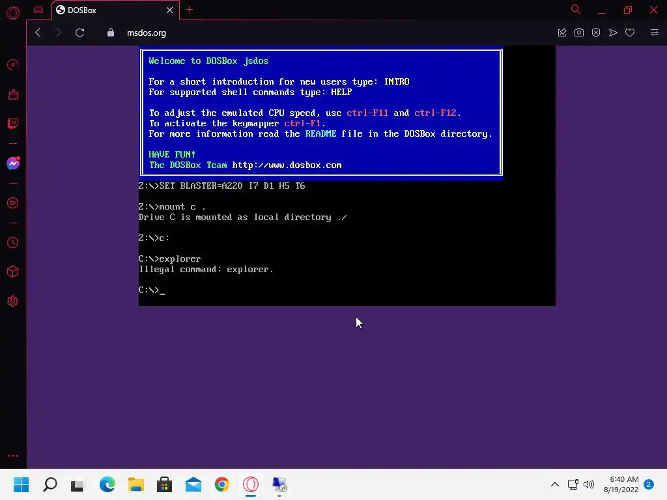This screenshot has width=667, height=500.
Task: Open the remote desktop taskbar app
Action: [x=279, y=484]
